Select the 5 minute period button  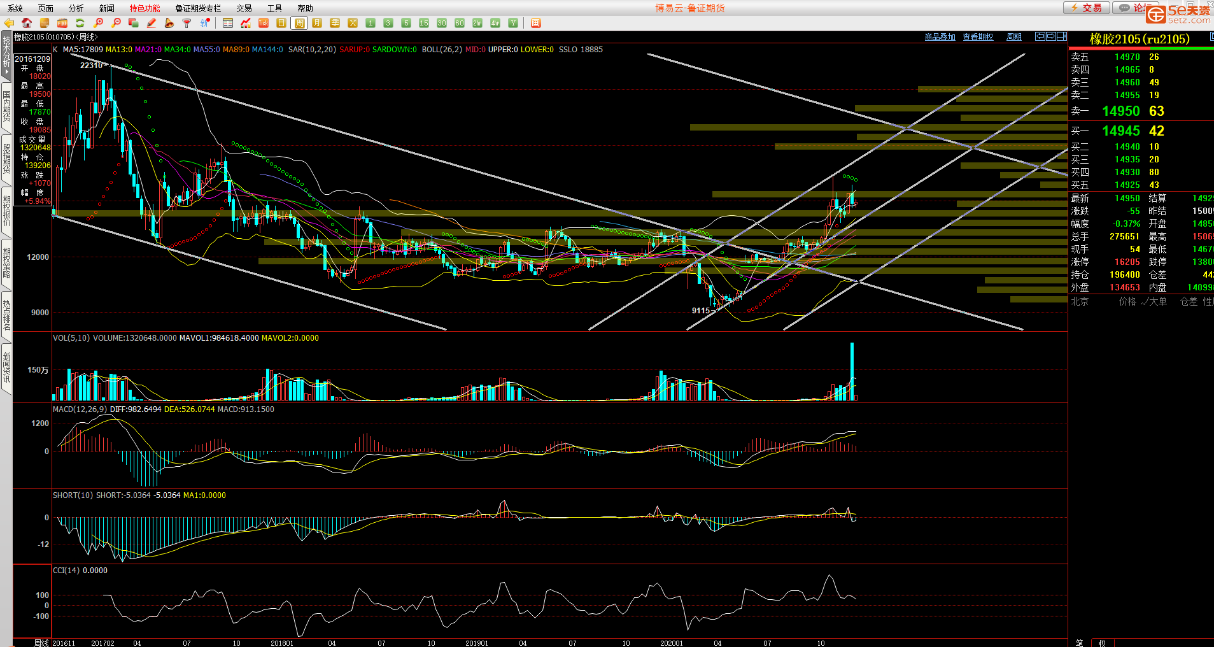(x=406, y=23)
